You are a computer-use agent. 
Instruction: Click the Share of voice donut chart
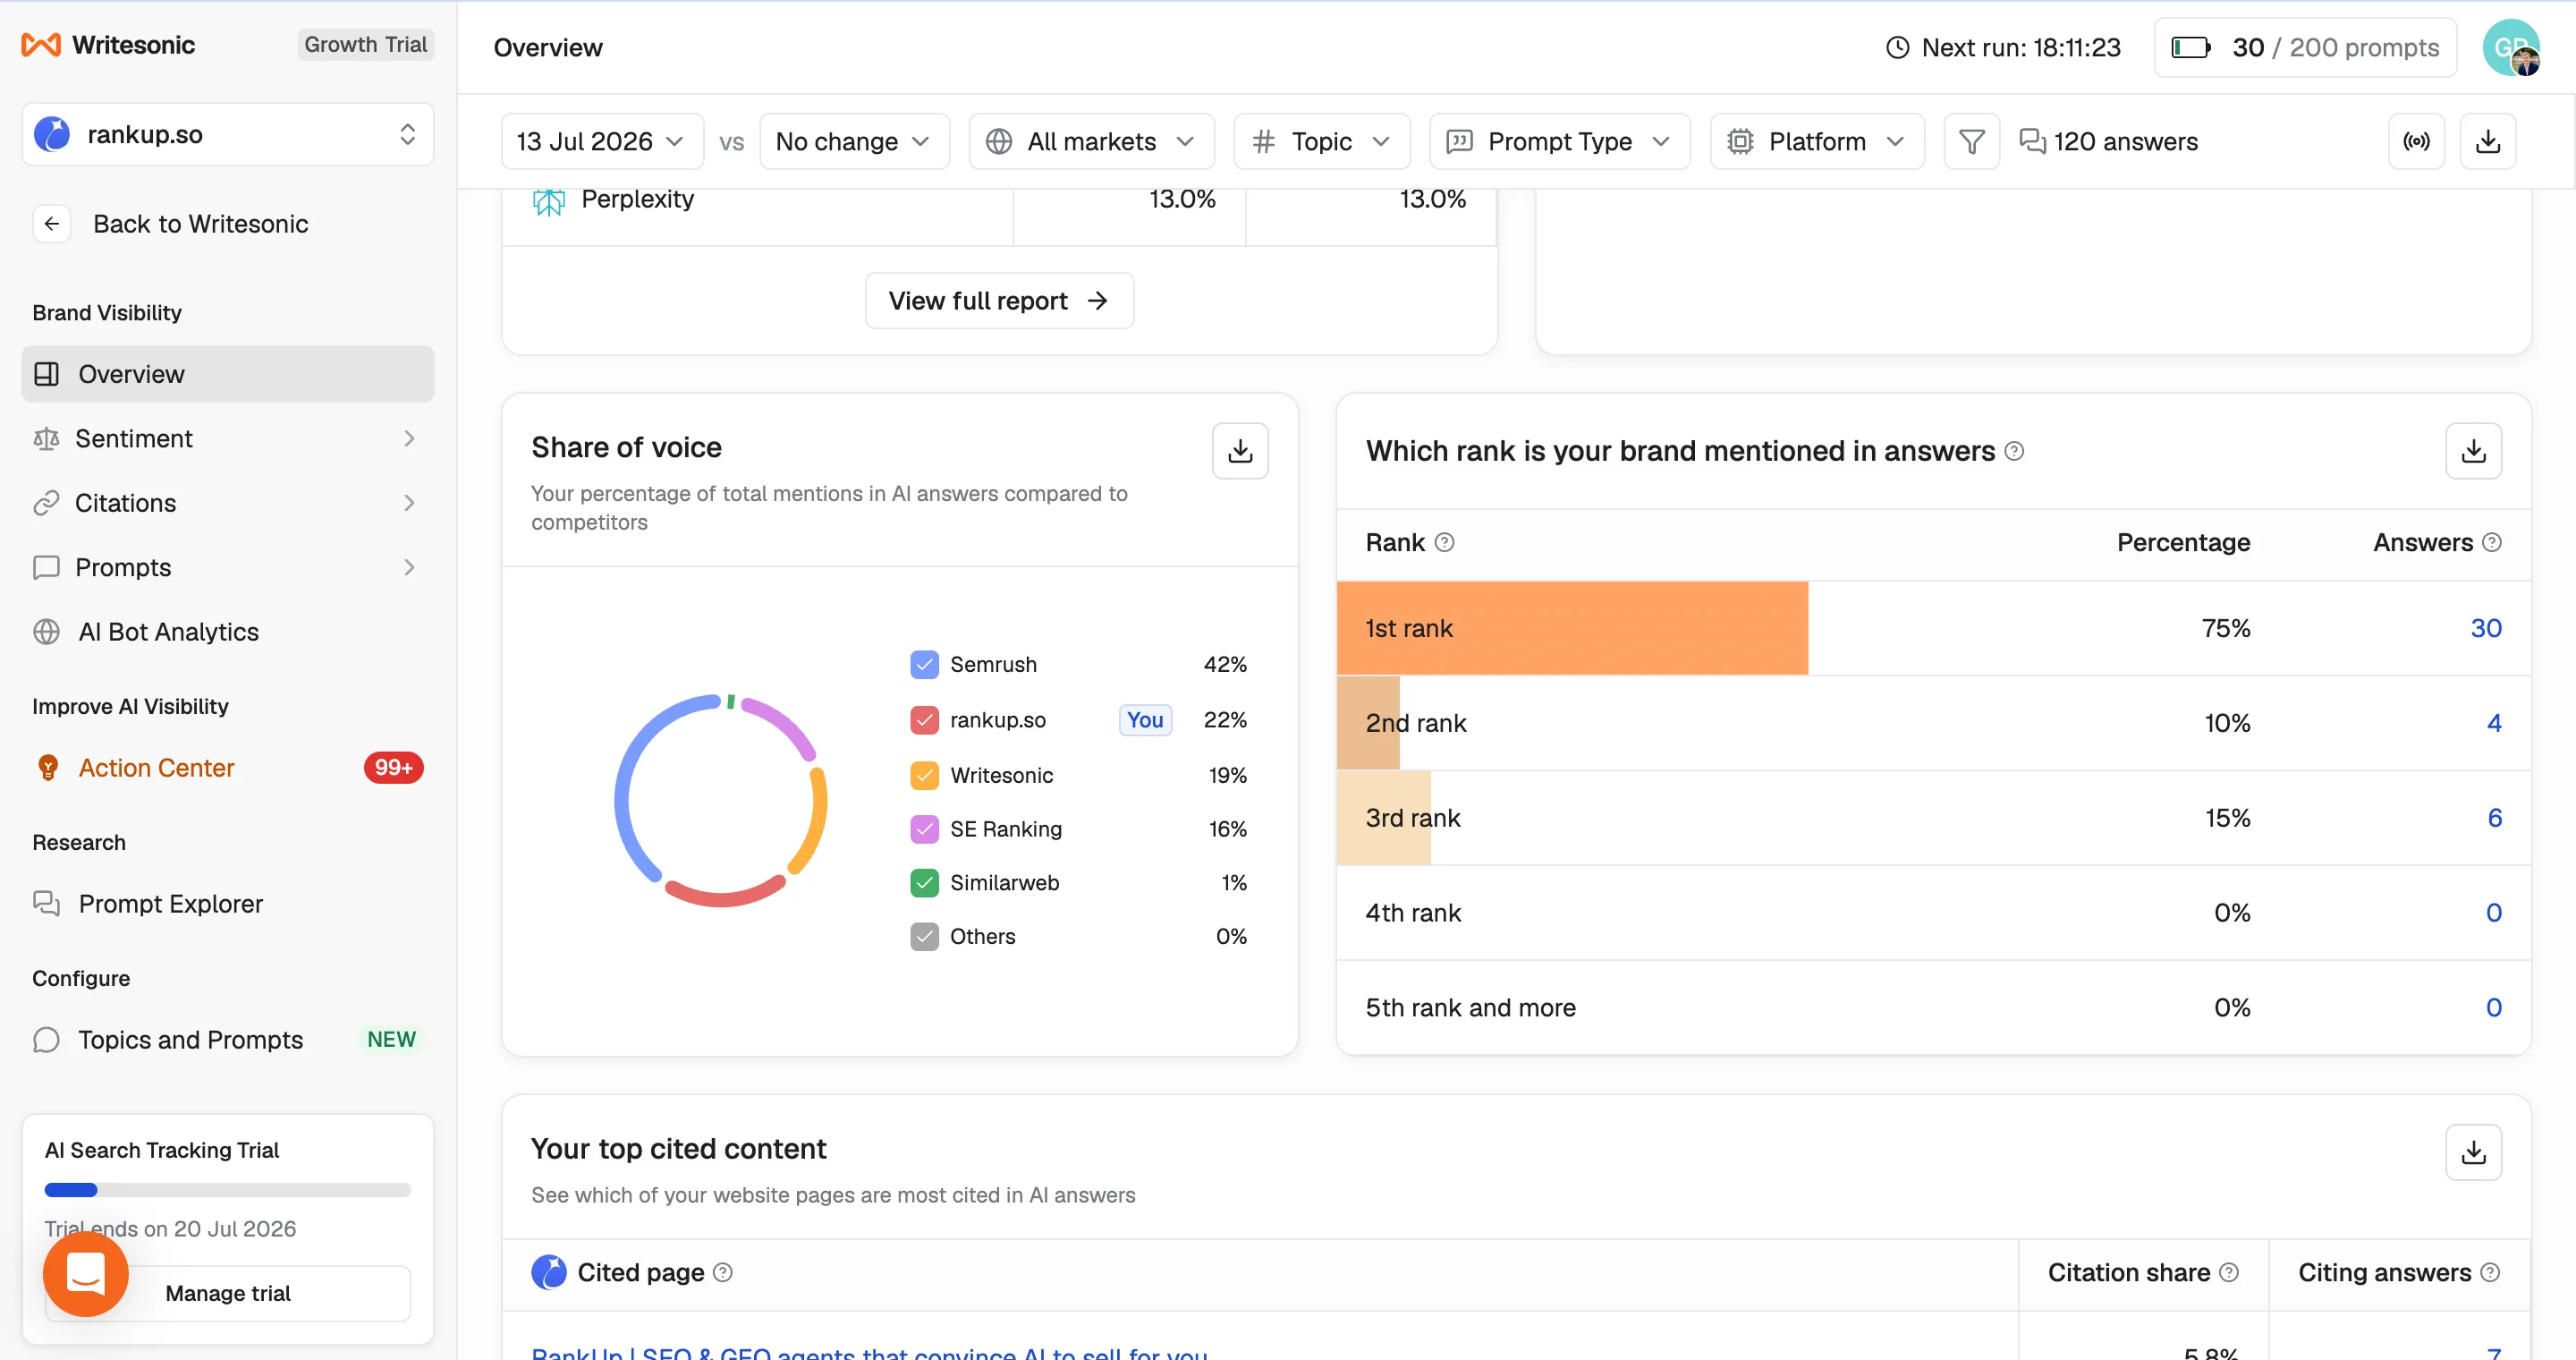coord(720,800)
